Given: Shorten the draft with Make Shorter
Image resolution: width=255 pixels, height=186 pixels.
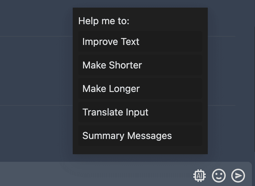Looking at the screenshot, I should pyautogui.click(x=140, y=65).
